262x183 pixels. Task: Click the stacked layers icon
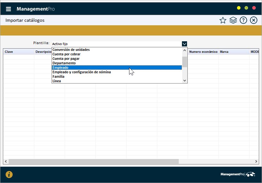tap(233, 20)
